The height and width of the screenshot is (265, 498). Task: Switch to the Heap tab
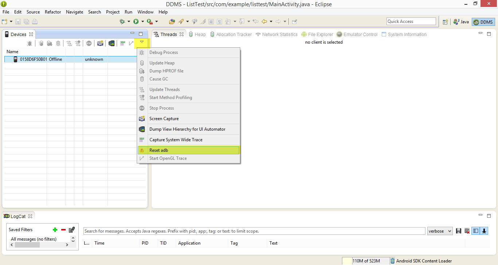[197, 35]
